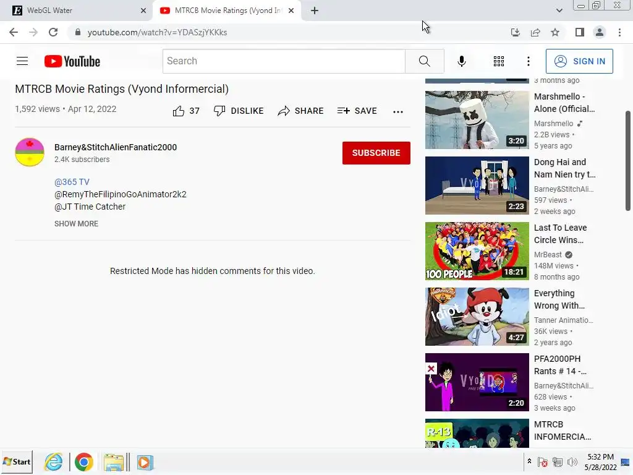This screenshot has width=633, height=475.
Task: Click the address bar URL
Action: coord(157,32)
